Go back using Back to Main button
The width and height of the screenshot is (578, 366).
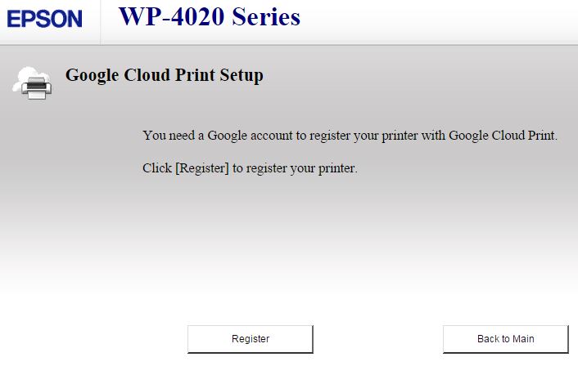point(505,339)
